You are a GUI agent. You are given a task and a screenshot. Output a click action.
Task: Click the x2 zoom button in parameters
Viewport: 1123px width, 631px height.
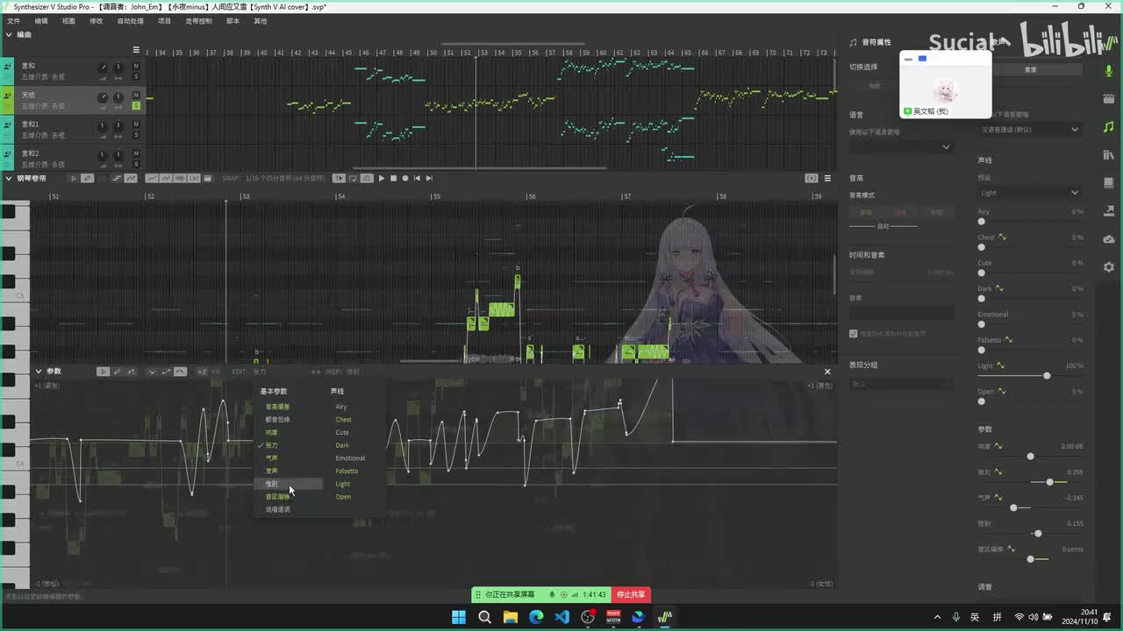tap(202, 372)
